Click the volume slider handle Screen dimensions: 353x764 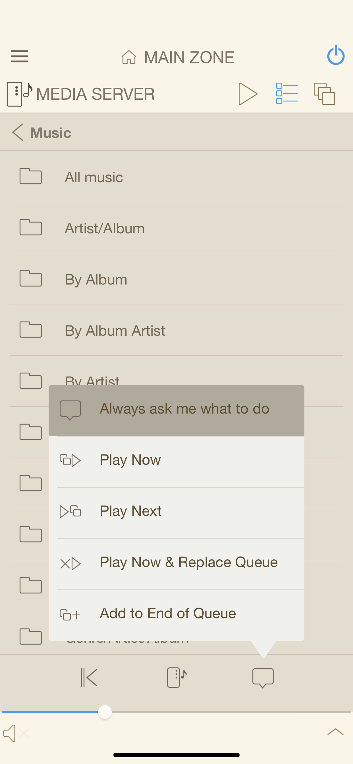[105, 712]
